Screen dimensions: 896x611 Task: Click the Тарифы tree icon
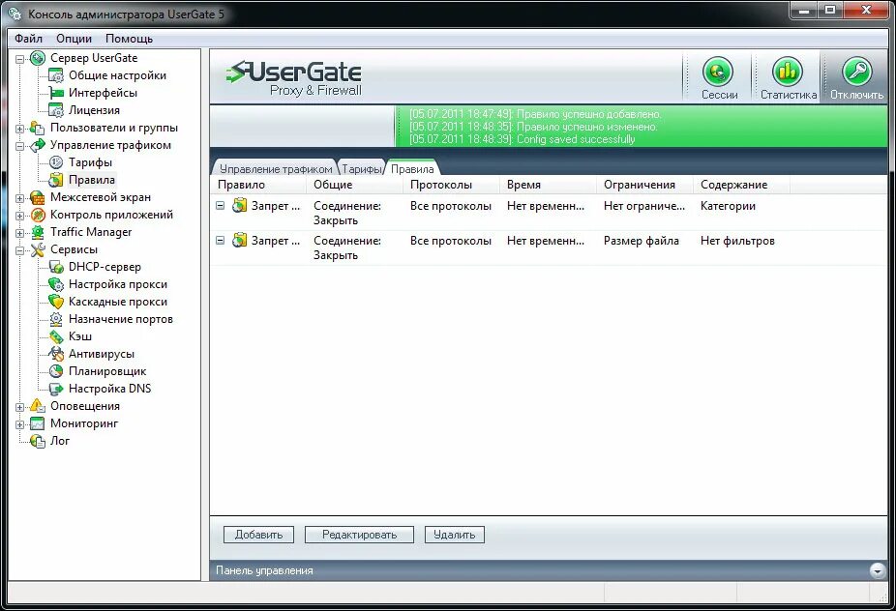click(x=56, y=162)
